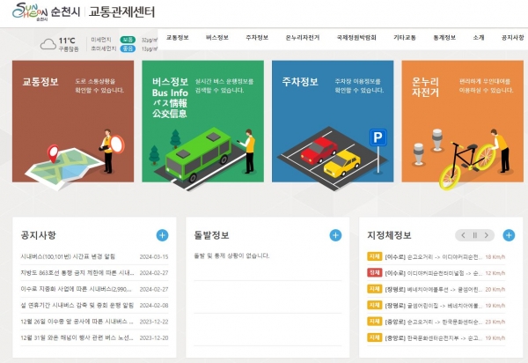Click the 지정체정보 plus icon
Image resolution: width=528 pixels, height=363 pixels.
(x=509, y=235)
